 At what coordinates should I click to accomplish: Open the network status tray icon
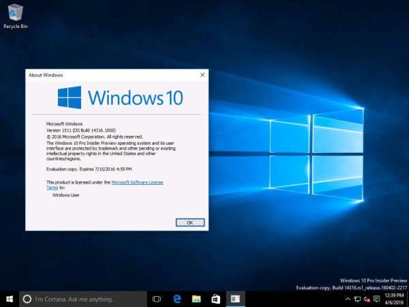(x=357, y=299)
